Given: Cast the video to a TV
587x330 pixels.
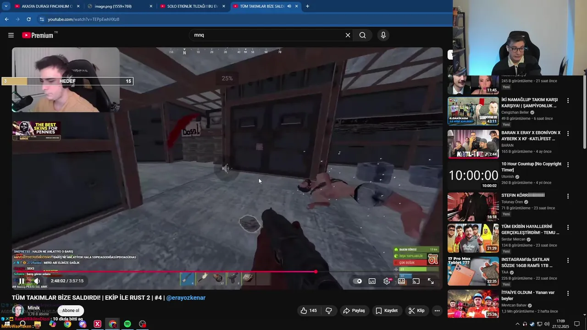Looking at the screenshot, I should click(x=416, y=281).
